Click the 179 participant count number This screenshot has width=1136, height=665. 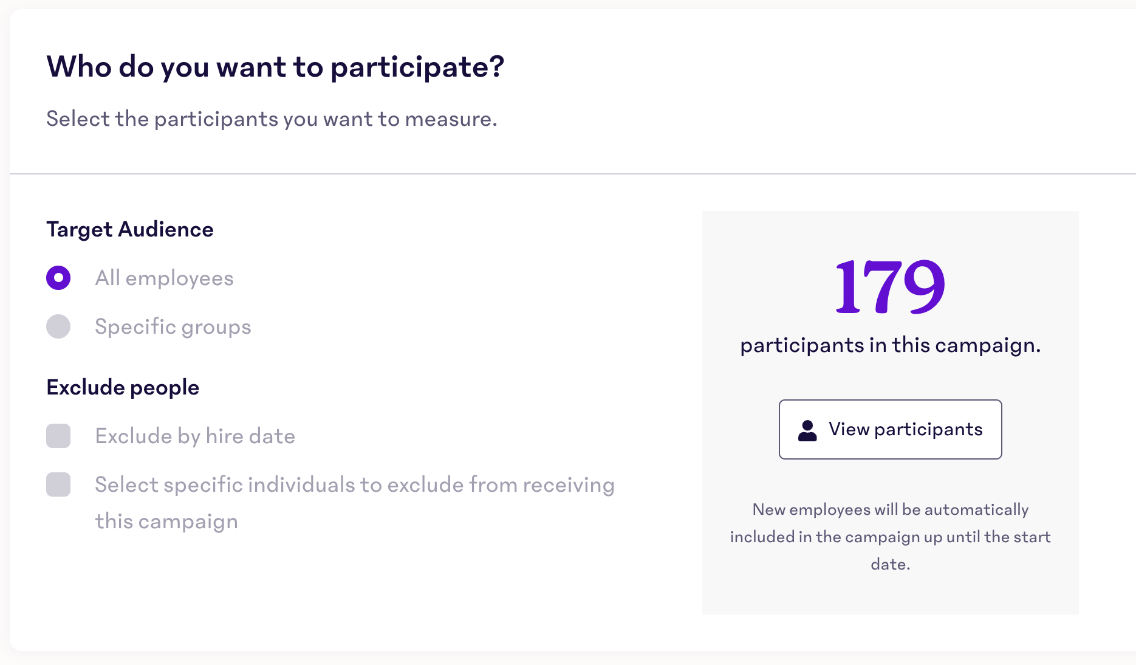(x=890, y=286)
